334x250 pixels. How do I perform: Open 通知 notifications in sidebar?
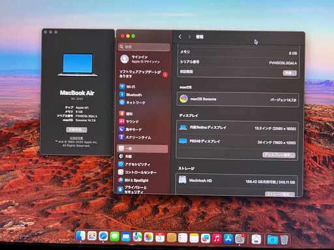[143, 113]
